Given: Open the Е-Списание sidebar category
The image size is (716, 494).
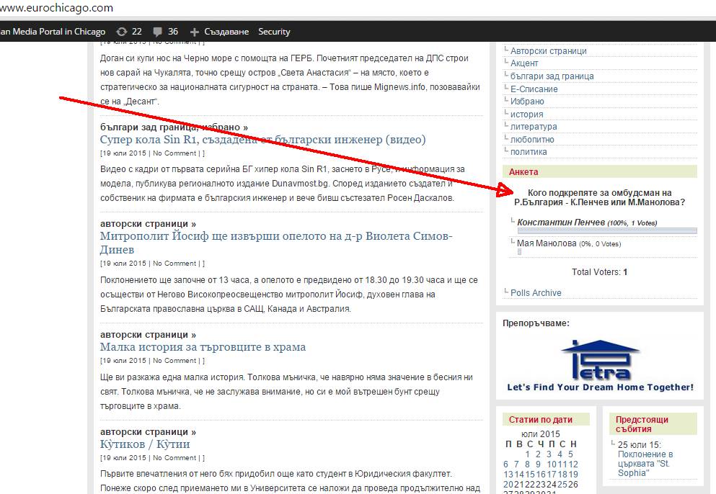Looking at the screenshot, I should pos(534,89).
